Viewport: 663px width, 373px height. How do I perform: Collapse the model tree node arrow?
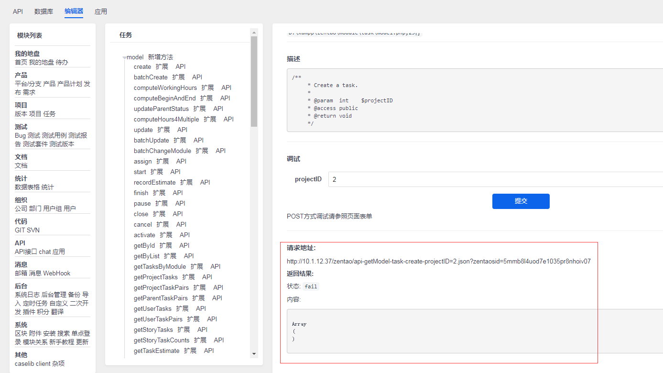pos(124,58)
